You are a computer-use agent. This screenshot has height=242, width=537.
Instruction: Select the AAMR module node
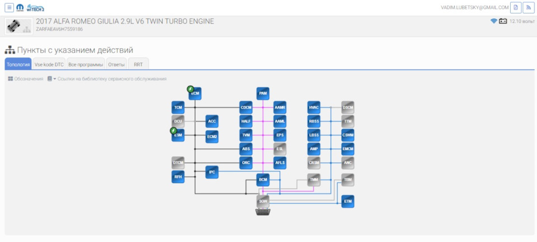point(280,107)
